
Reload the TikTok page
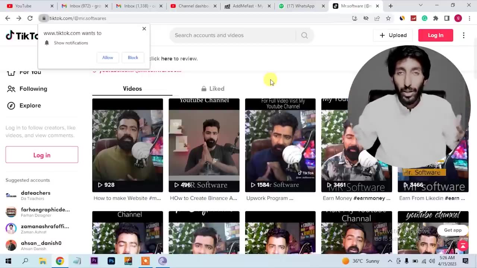[30, 18]
